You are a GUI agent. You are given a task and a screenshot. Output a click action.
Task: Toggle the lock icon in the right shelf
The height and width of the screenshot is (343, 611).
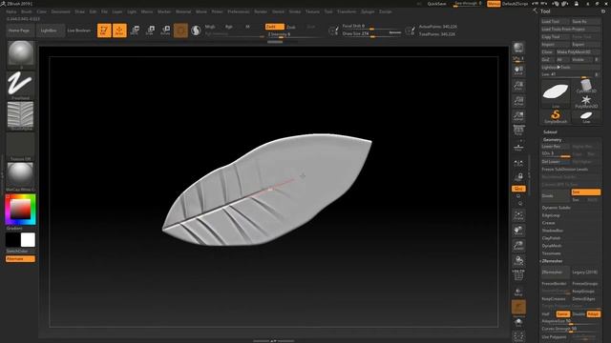point(518,177)
